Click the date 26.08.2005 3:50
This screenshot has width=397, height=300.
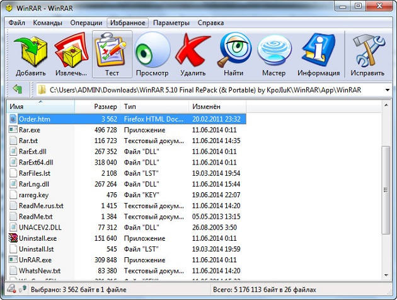point(214,228)
